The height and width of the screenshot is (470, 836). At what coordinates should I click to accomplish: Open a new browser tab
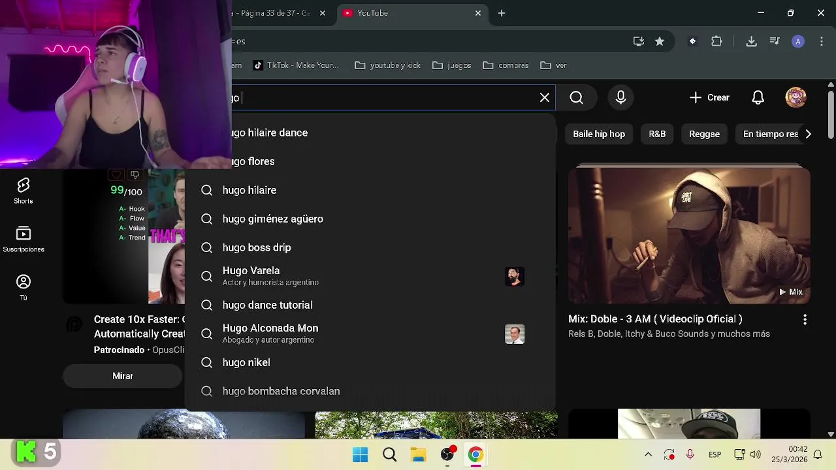tap(502, 13)
